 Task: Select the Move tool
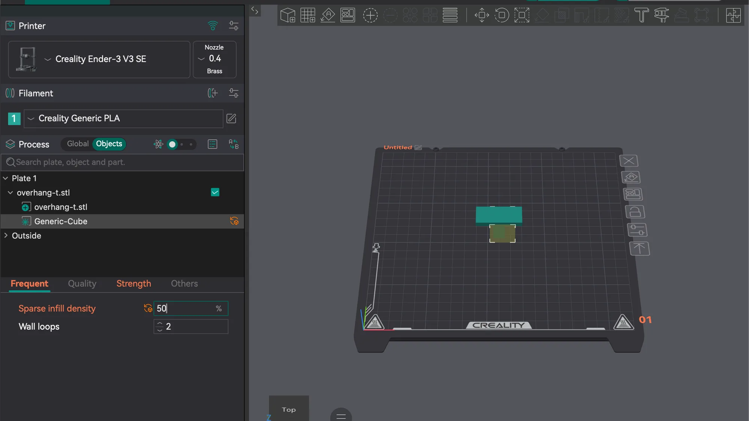pos(482,15)
